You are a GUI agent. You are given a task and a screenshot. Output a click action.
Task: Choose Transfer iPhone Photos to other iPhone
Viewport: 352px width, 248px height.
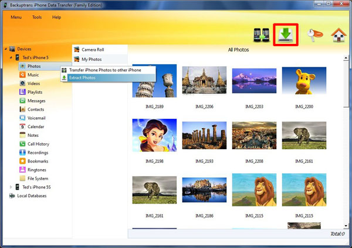coord(108,70)
